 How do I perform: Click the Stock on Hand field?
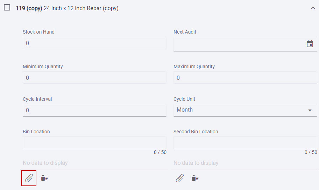point(94,43)
